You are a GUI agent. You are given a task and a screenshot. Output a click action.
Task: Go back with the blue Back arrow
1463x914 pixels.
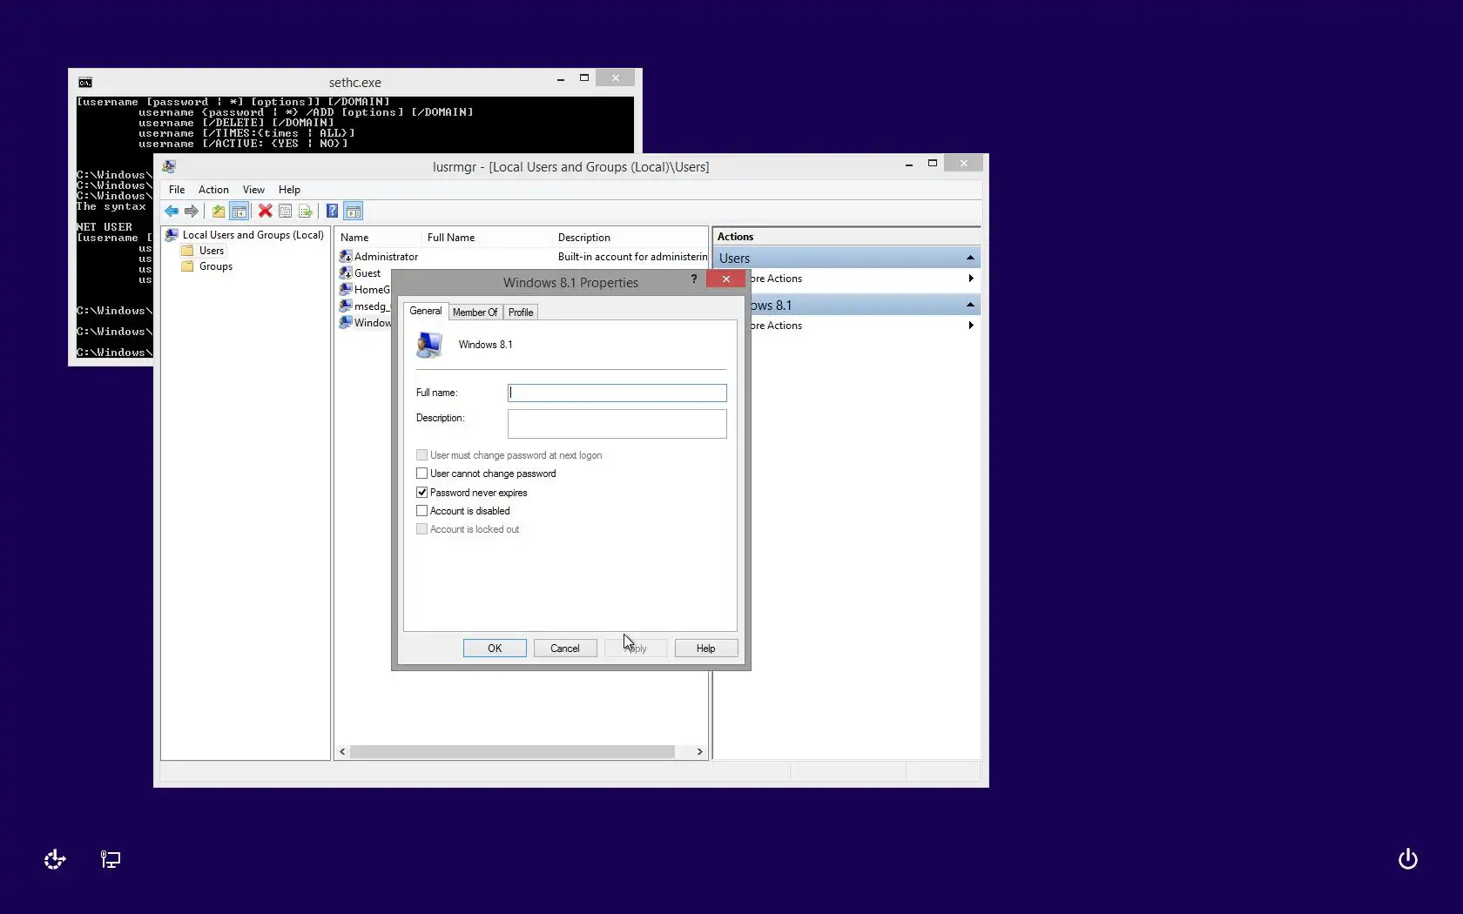coord(172,211)
